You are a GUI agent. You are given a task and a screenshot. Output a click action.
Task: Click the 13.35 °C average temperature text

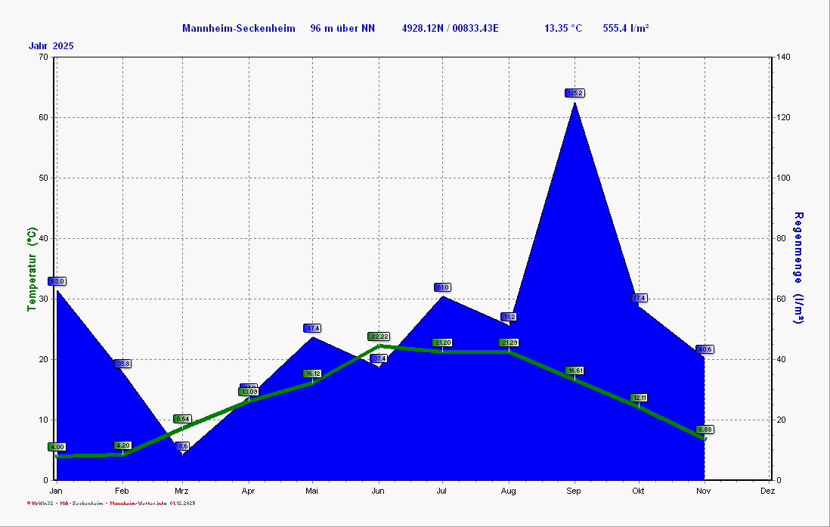(x=563, y=28)
